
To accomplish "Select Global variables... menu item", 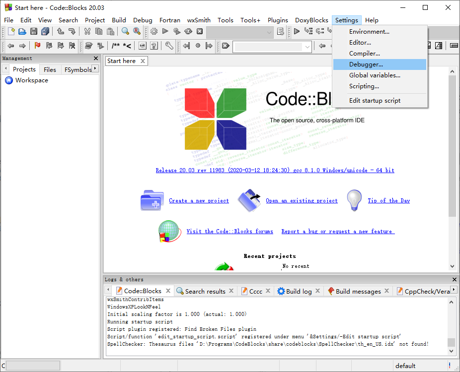I will (380, 75).
